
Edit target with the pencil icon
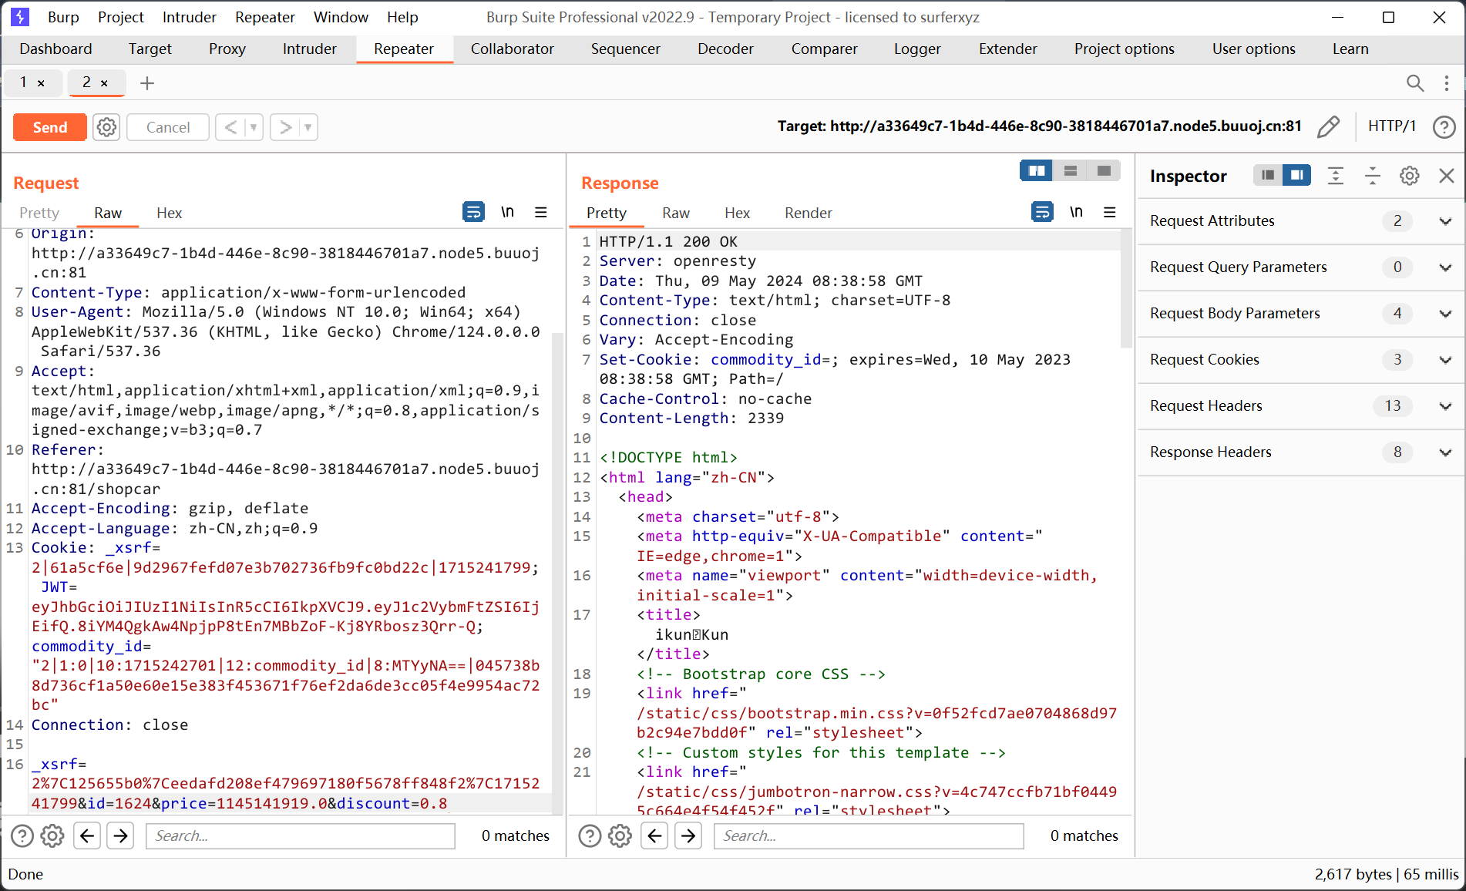point(1328,126)
